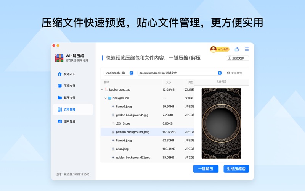This screenshot has height=191, width=305.
Task: Click the home icon beside 快速入口
Action: tap(60, 74)
